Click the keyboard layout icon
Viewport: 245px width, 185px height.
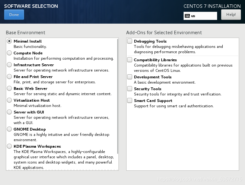tap(187, 16)
